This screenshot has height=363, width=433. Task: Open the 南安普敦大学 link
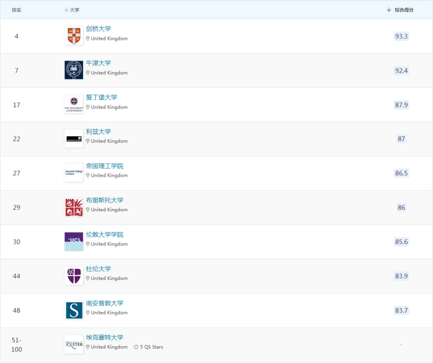pyautogui.click(x=105, y=303)
